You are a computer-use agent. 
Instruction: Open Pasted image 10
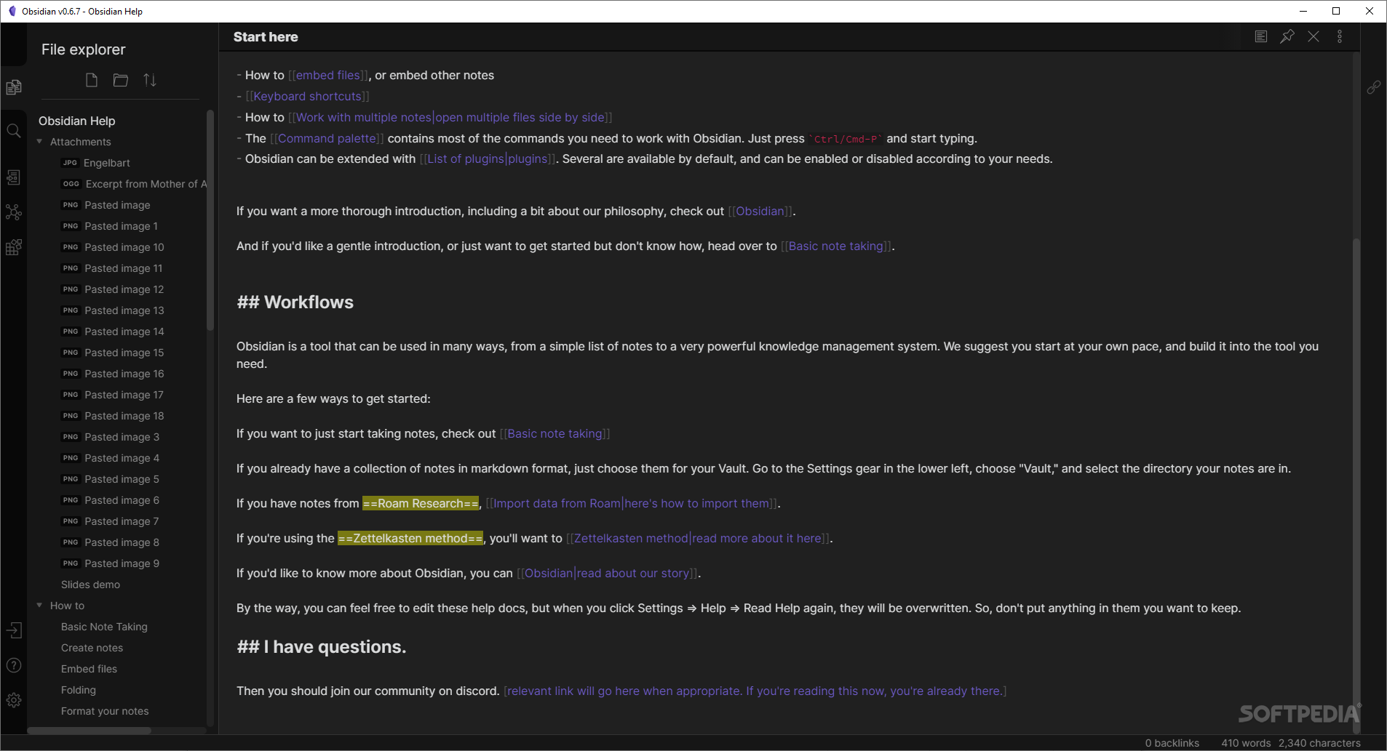pos(124,247)
